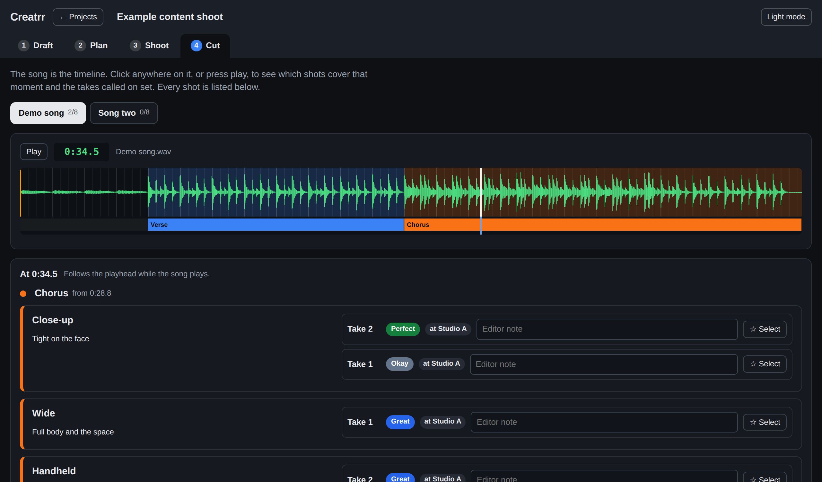The height and width of the screenshot is (482, 822).
Task: Switch to Light mode
Action: (786, 17)
